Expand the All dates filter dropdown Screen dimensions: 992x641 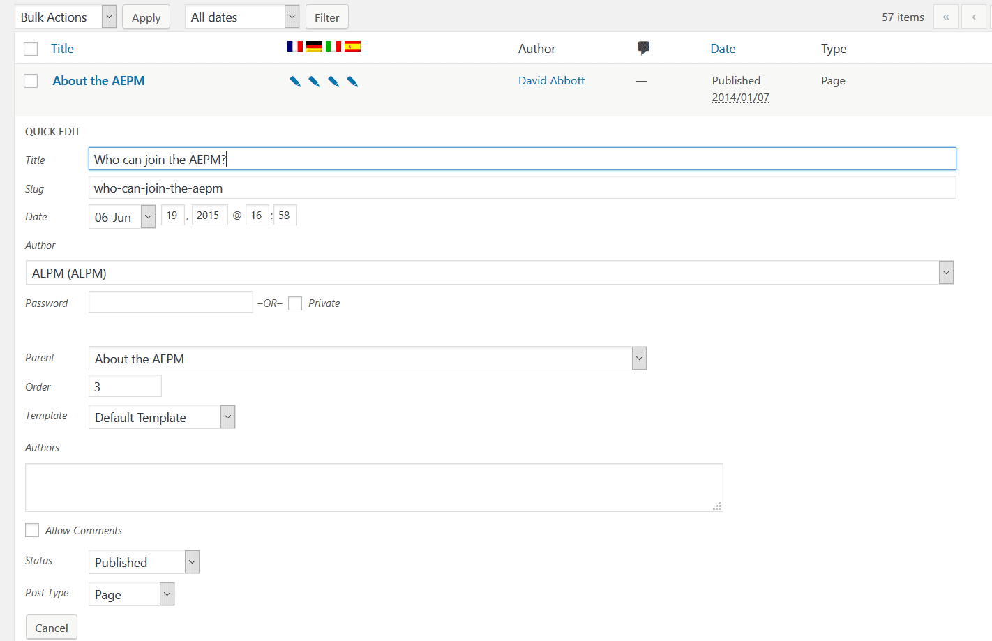241,17
